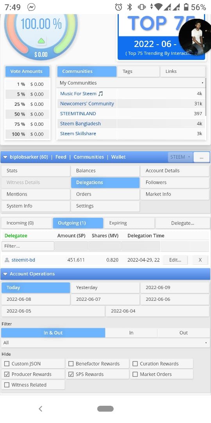Open the Orders tab
This screenshot has height=423, width=211.
(x=105, y=194)
